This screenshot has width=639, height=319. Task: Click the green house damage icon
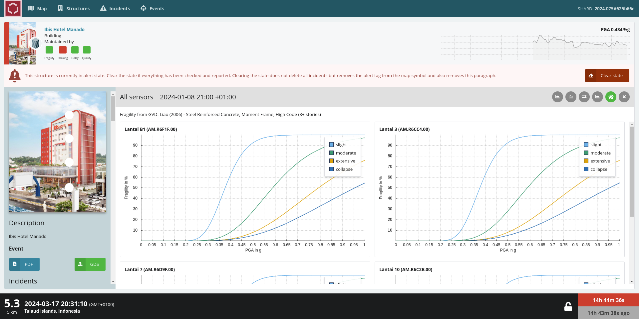point(611,97)
